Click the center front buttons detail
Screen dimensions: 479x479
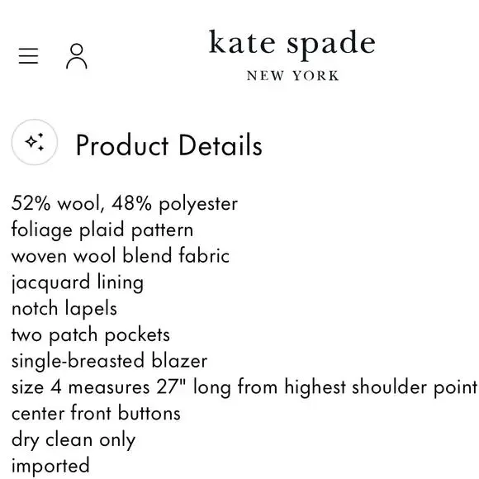tap(96, 413)
